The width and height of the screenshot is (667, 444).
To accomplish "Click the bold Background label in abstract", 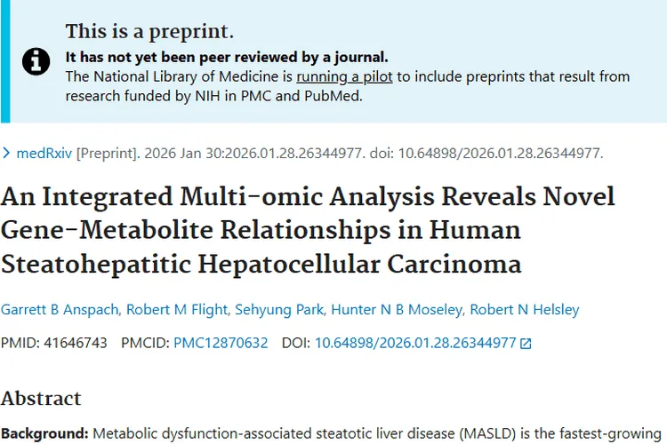I will point(44,433).
